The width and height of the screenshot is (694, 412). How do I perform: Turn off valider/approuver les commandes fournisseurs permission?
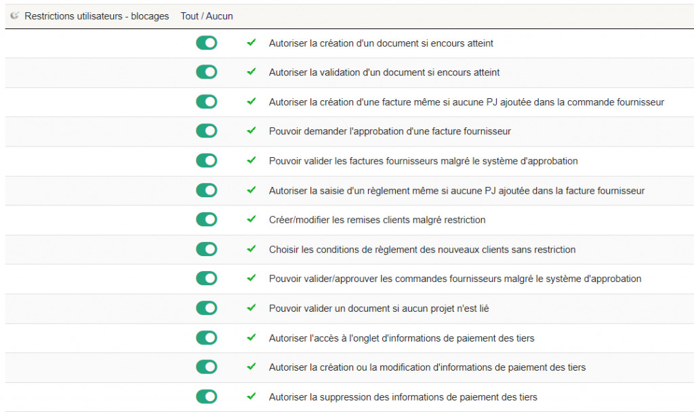pyautogui.click(x=207, y=279)
